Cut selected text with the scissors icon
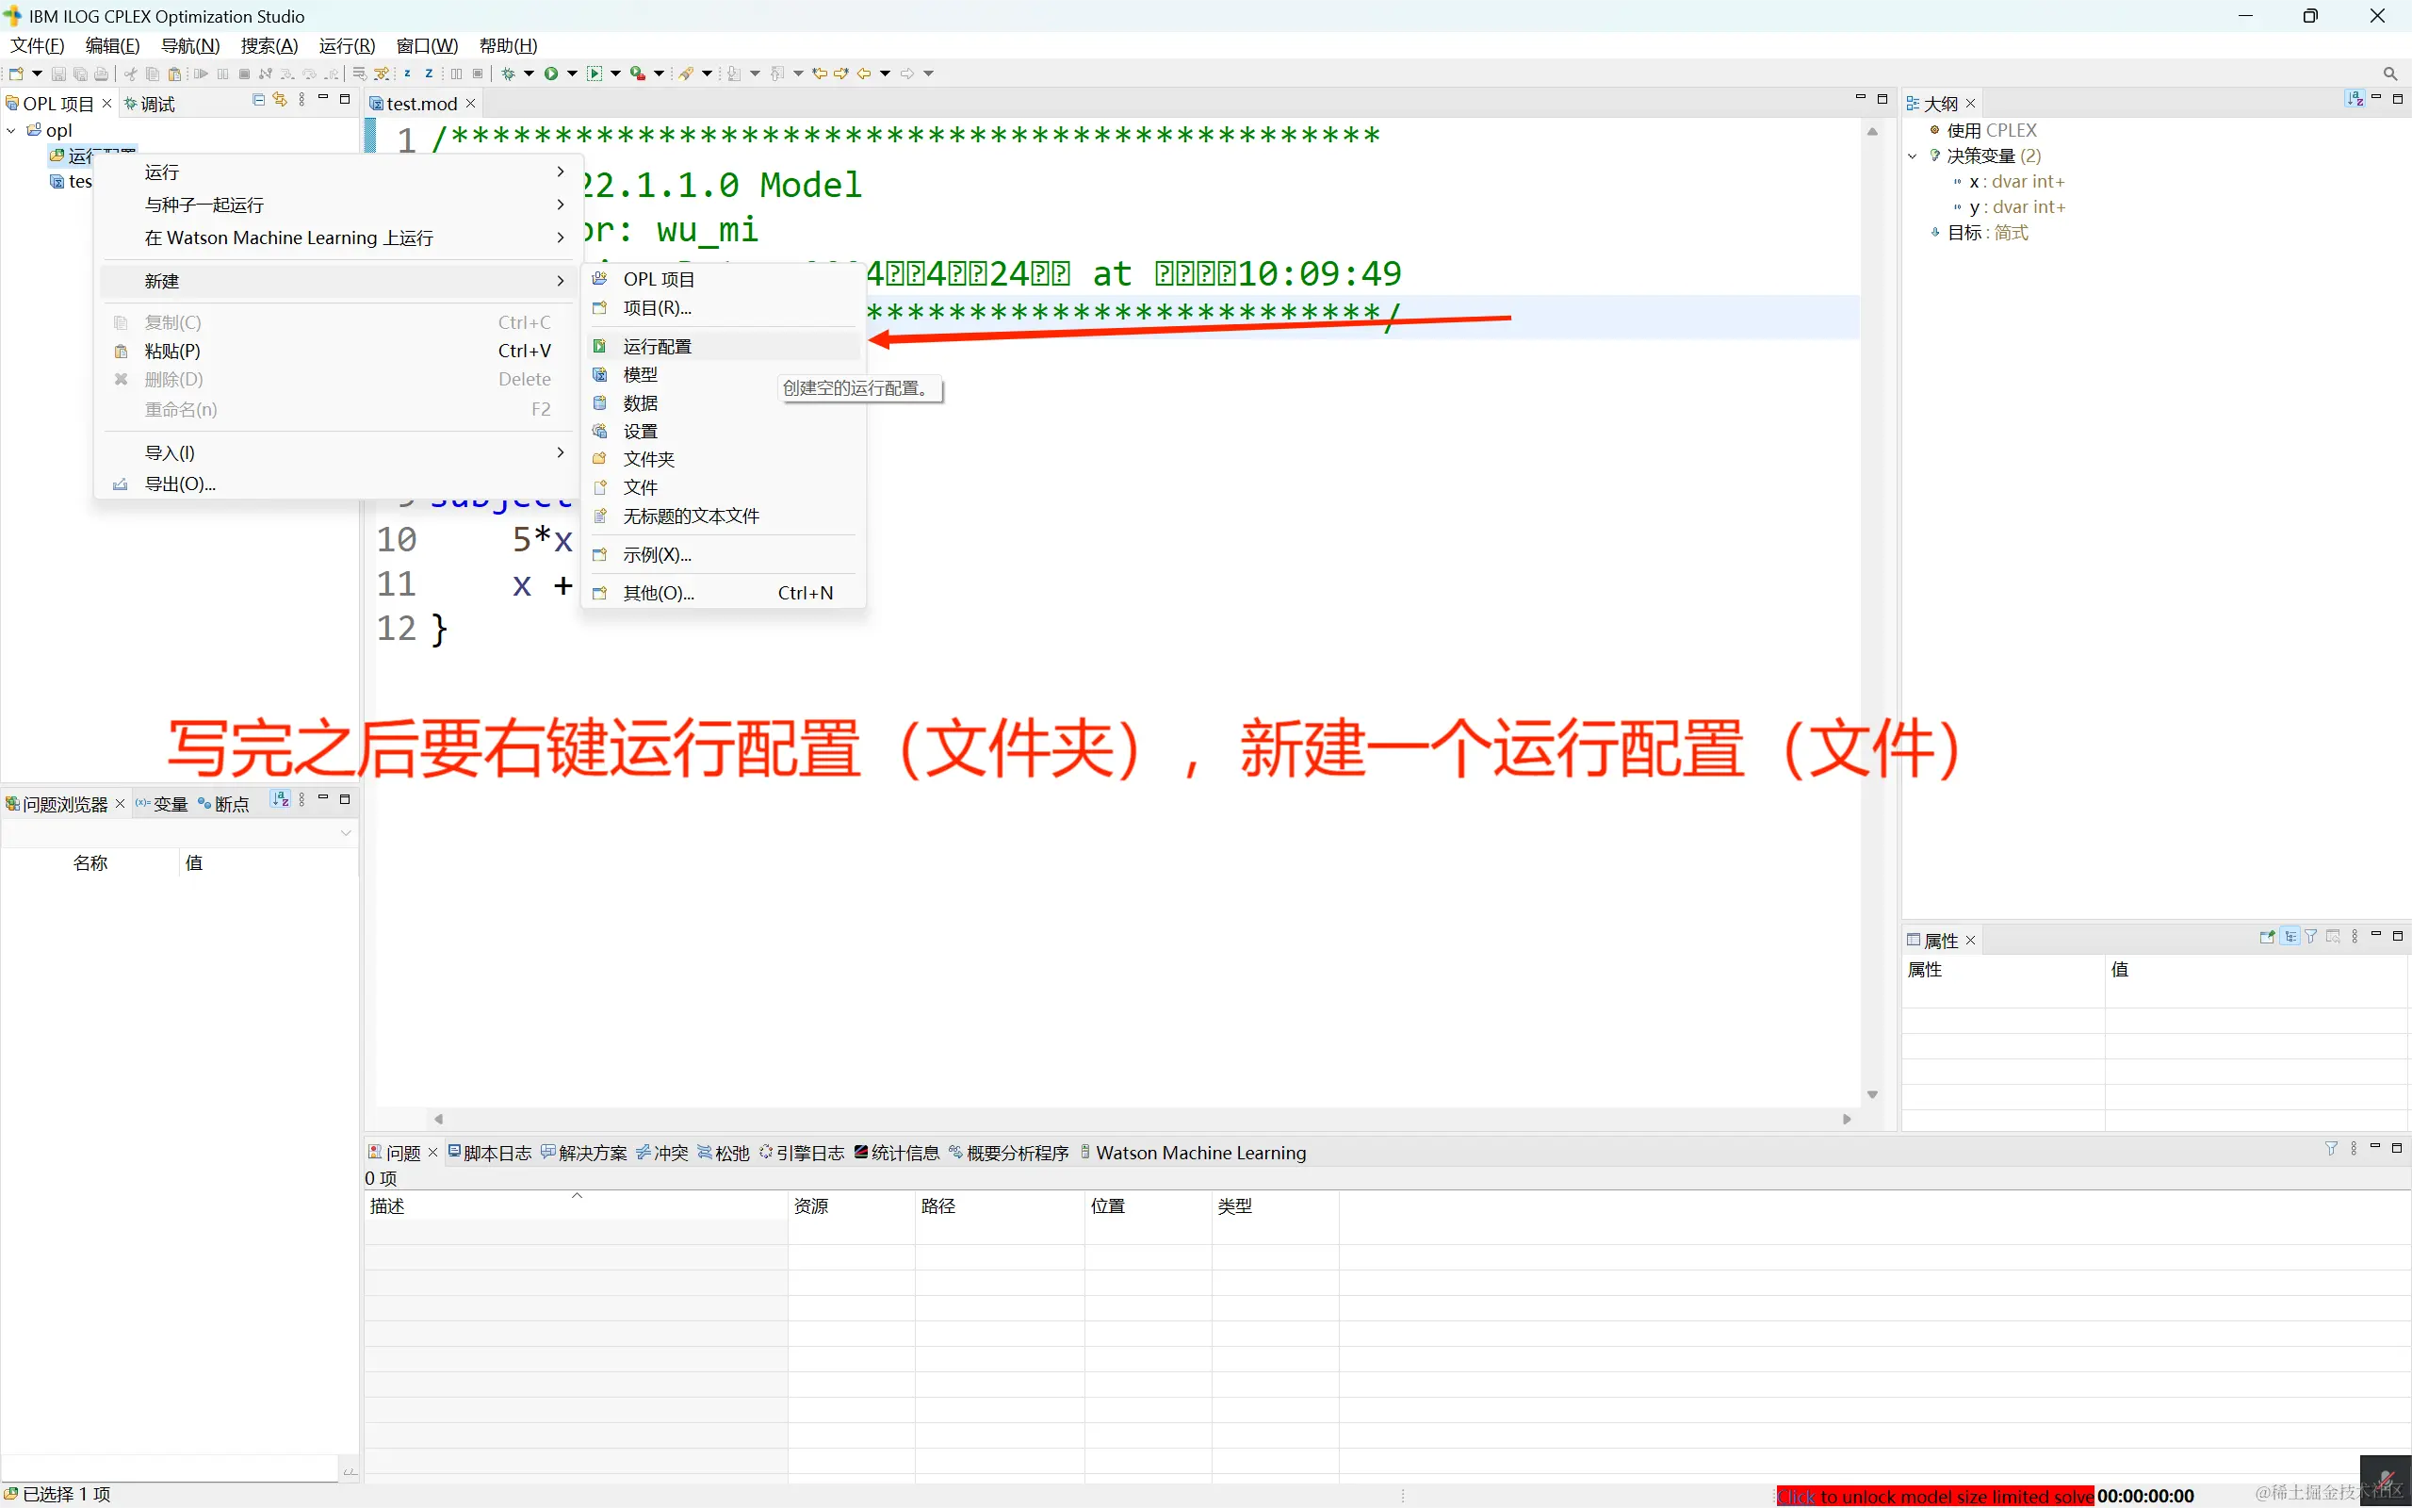Screen dimensions: 2412x1508 pos(131,73)
